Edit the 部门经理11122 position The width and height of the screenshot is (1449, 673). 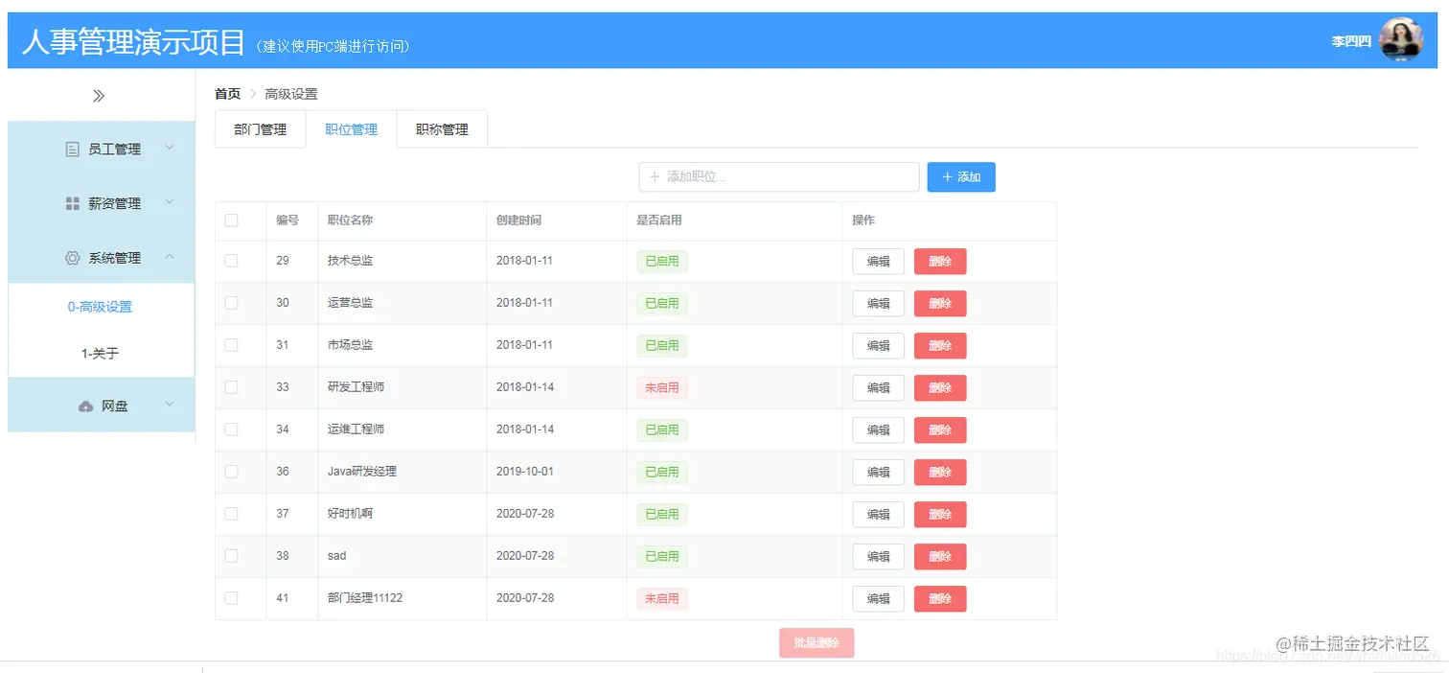pos(879,599)
